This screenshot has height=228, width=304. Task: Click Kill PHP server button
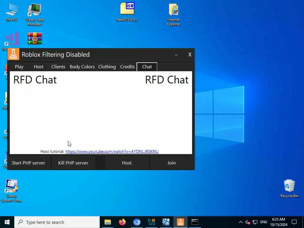tap(73, 163)
